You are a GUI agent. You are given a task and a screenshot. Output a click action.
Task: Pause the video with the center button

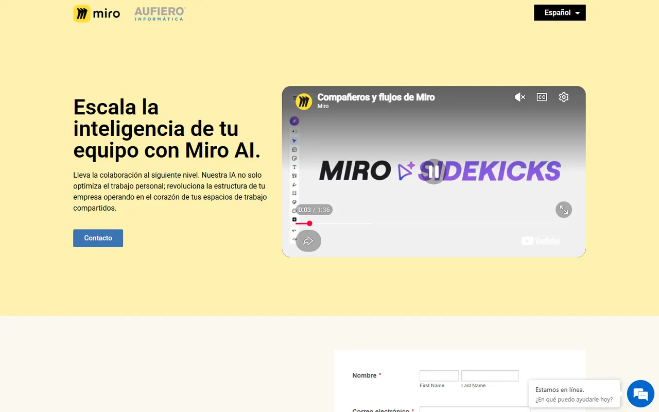(x=434, y=171)
